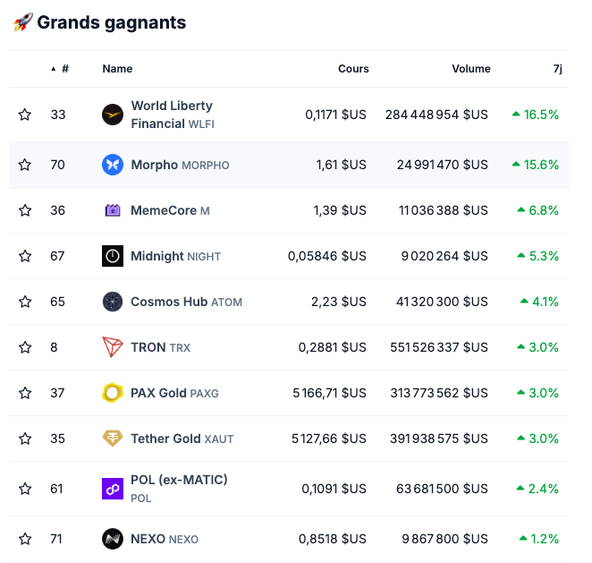Open the POL (ex-MATIC) coin page
This screenshot has height=563, width=592.
pos(179,480)
